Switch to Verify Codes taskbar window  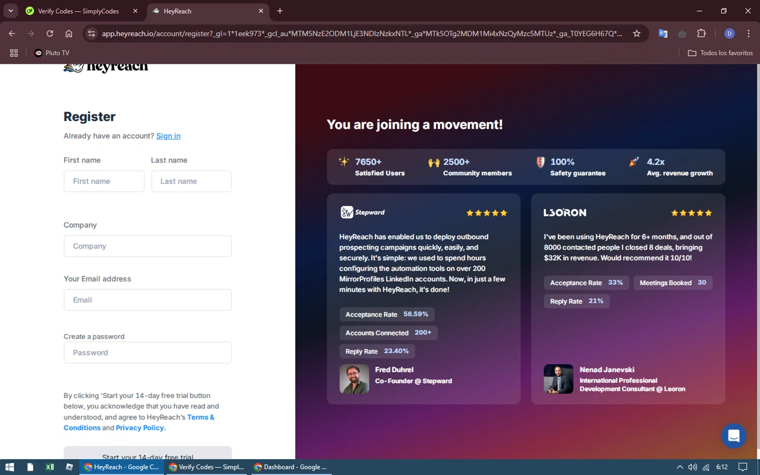[206, 467]
